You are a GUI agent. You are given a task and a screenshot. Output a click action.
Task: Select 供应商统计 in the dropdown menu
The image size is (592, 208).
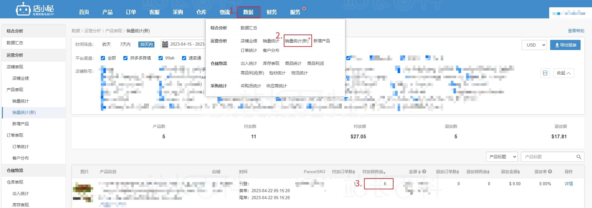tap(276, 86)
